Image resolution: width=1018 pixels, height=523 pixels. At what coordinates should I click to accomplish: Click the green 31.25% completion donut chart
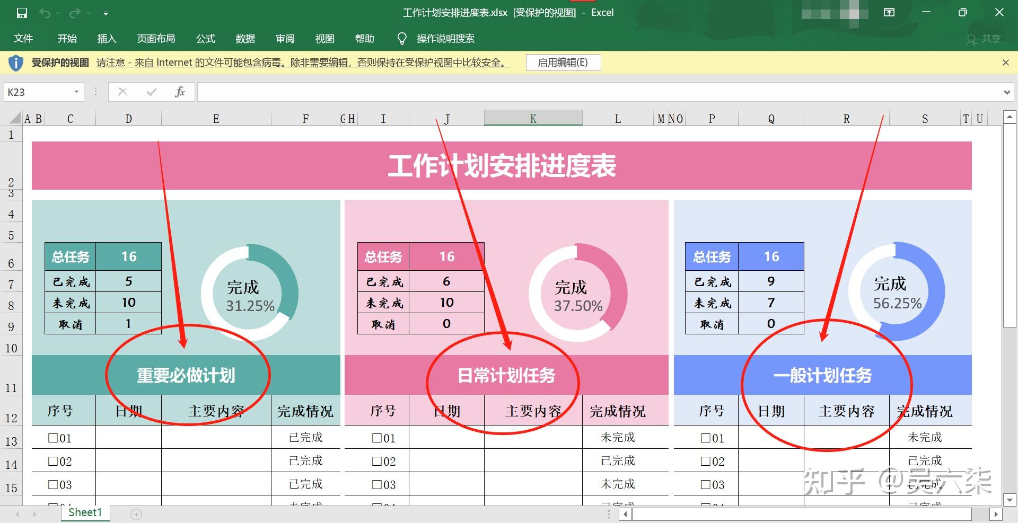[250, 293]
